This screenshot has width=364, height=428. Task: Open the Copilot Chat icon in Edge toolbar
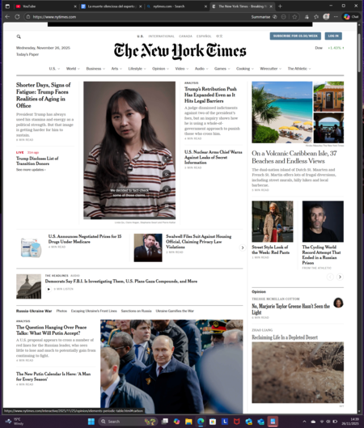tap(351, 17)
